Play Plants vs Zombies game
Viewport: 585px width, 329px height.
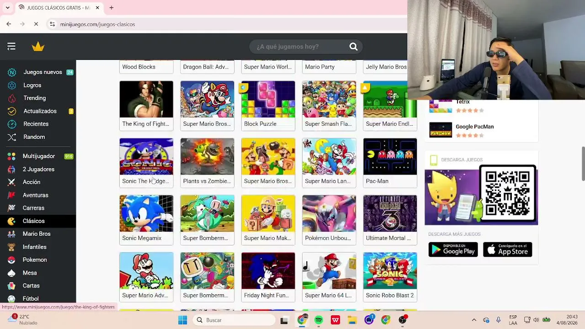point(207,163)
